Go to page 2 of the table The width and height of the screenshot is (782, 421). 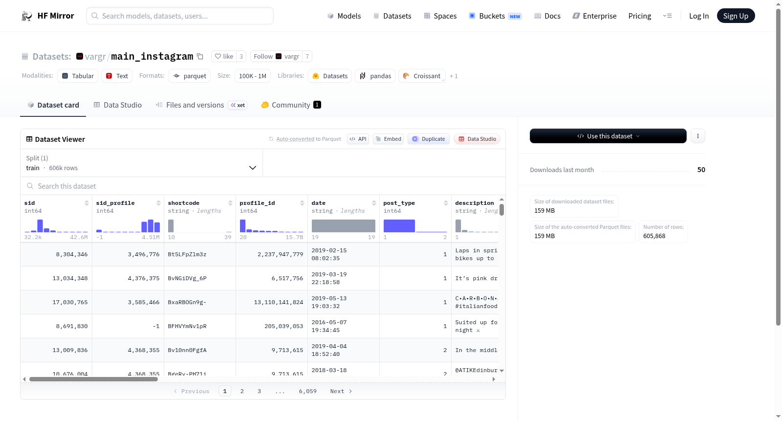(x=242, y=391)
